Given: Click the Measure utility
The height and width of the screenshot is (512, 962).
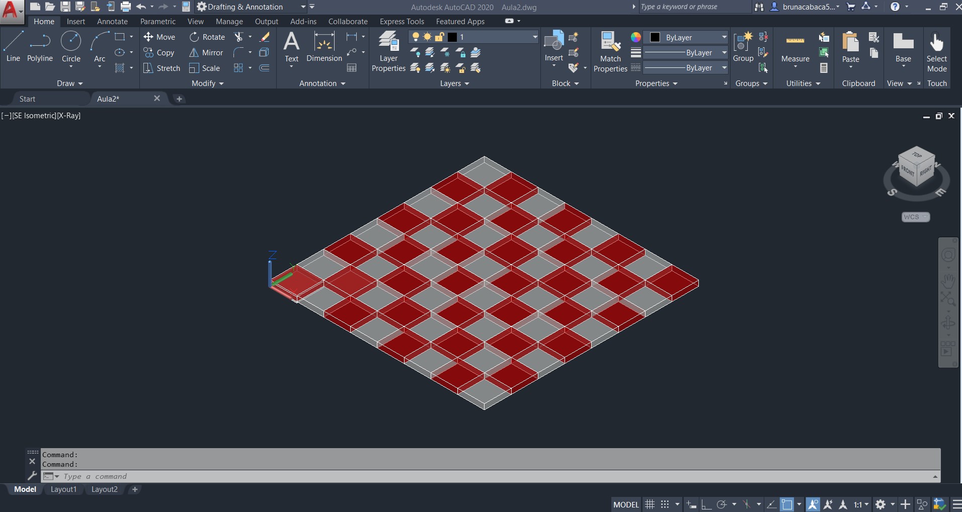Looking at the screenshot, I should click(x=795, y=46).
